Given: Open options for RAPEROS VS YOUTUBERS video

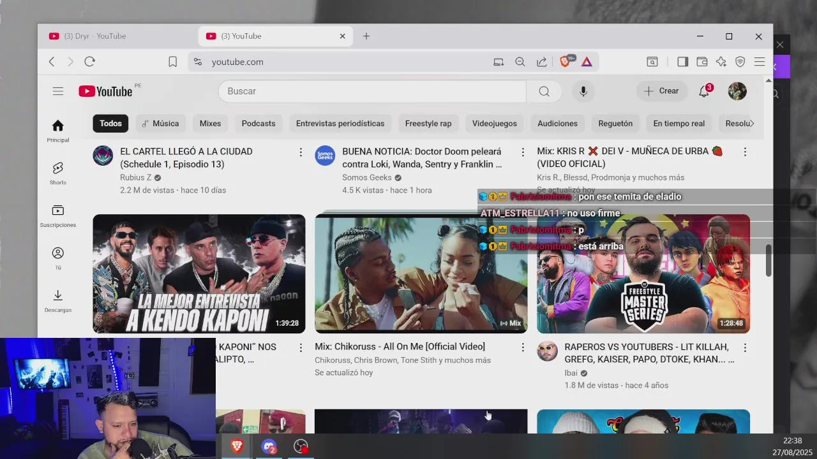Looking at the screenshot, I should [745, 347].
